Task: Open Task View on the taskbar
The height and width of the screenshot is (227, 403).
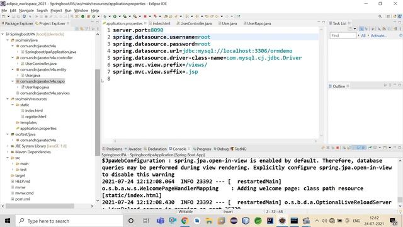Action: click(x=145, y=221)
